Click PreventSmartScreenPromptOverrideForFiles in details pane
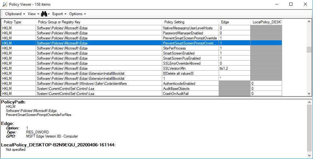The image size is (313, 159). (x=38, y=115)
